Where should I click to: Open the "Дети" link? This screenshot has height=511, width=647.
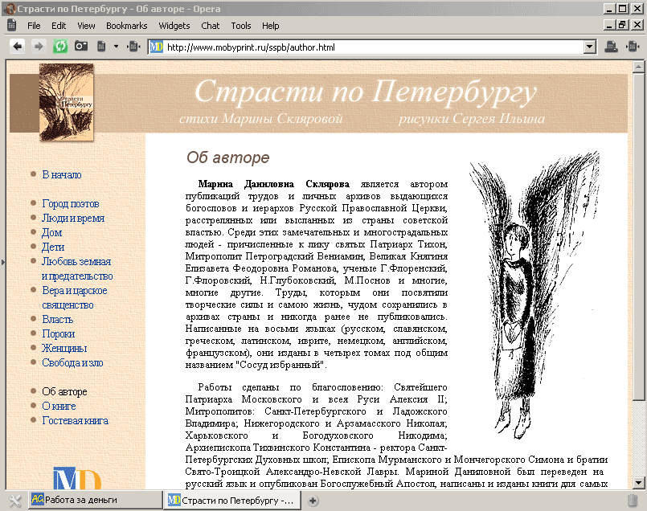(x=53, y=247)
